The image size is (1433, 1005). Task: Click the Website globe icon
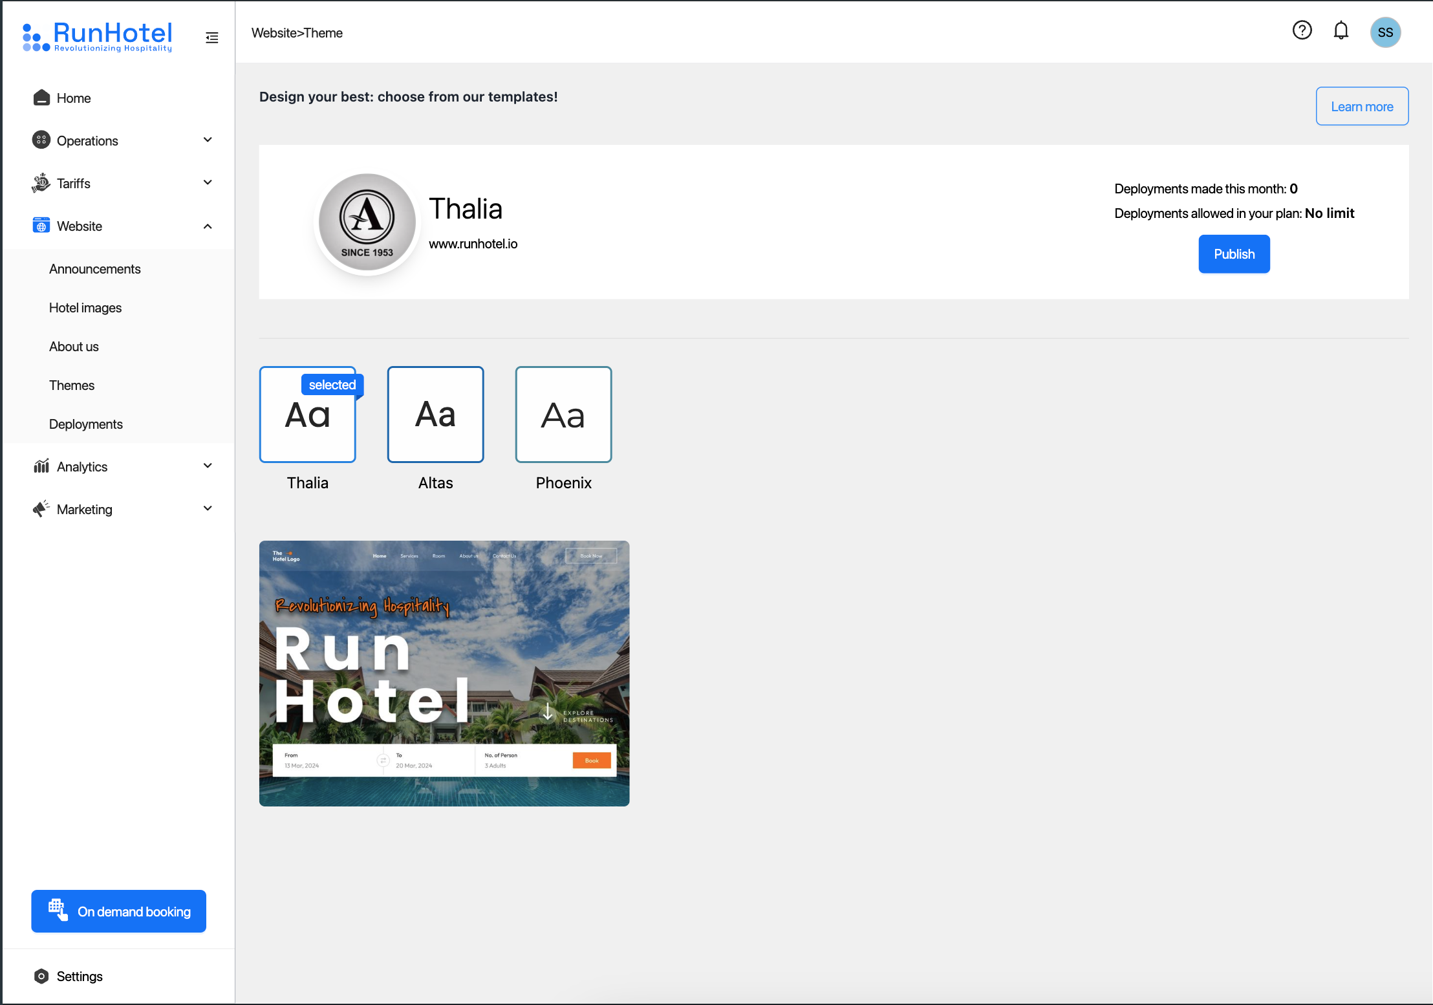click(41, 226)
